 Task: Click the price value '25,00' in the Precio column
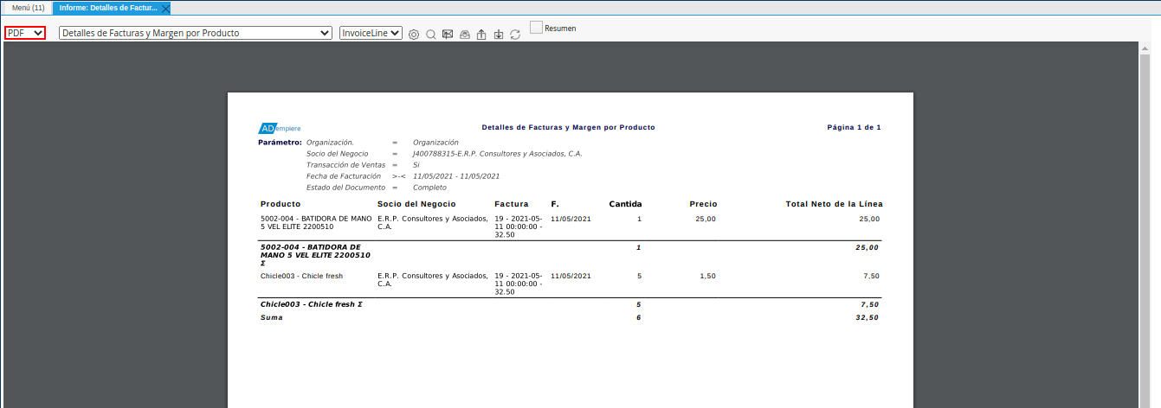point(706,219)
